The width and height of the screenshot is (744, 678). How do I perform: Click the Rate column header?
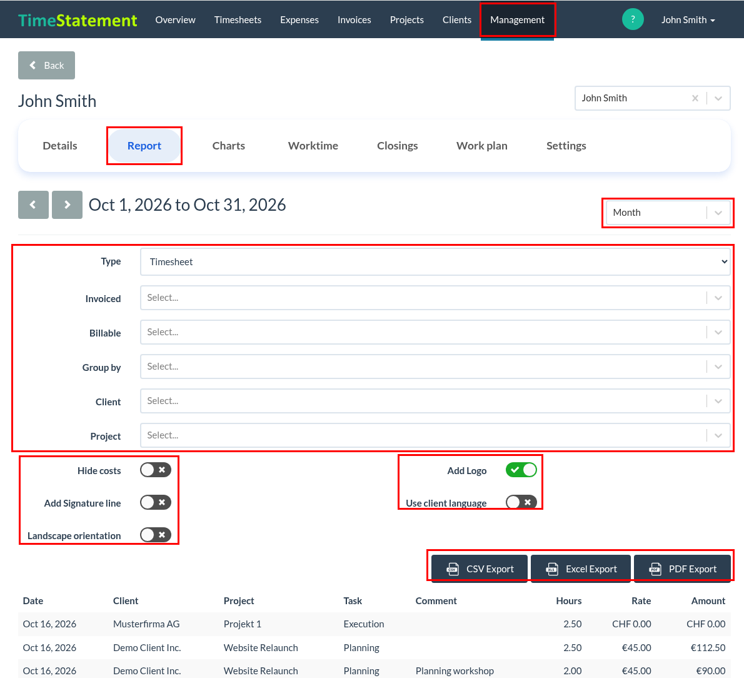pyautogui.click(x=641, y=600)
